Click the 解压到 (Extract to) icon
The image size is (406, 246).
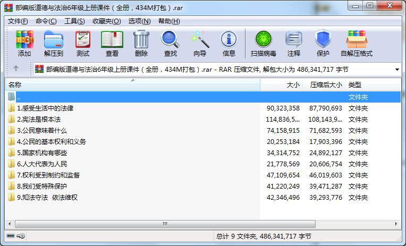tap(54, 40)
